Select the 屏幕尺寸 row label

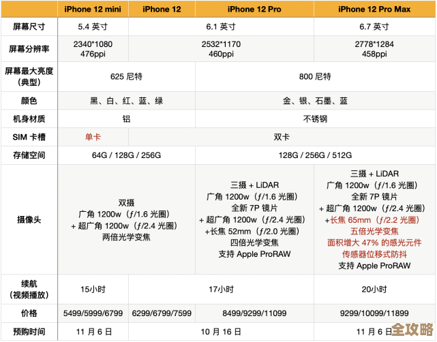point(29,27)
